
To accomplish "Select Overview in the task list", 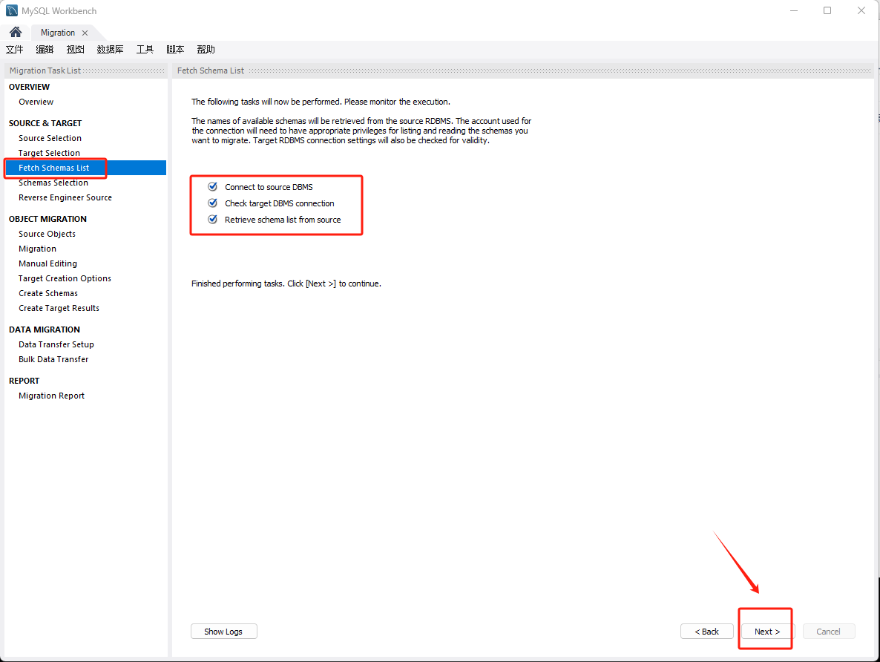I will 36,102.
